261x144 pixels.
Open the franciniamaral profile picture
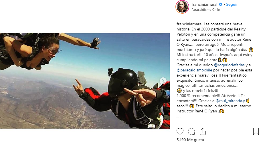pyautogui.click(x=182, y=7)
